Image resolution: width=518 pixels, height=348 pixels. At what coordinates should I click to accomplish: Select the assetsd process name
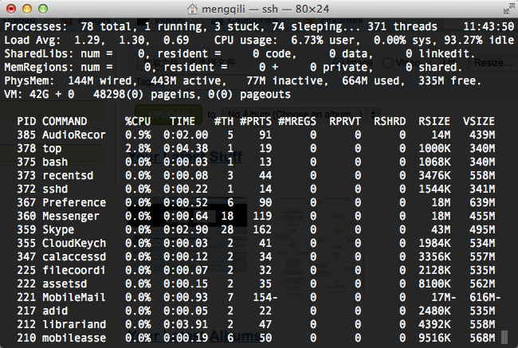(x=65, y=283)
